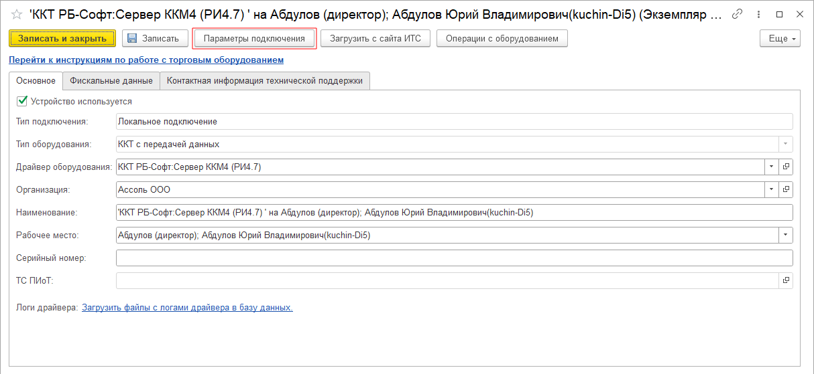Click Тип подключения field value

[454, 121]
